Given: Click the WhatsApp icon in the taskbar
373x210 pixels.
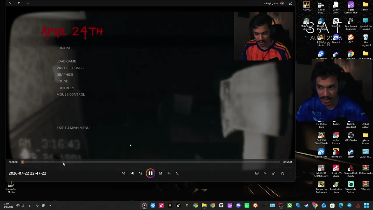Looking at the screenshot, I should click(247, 205).
